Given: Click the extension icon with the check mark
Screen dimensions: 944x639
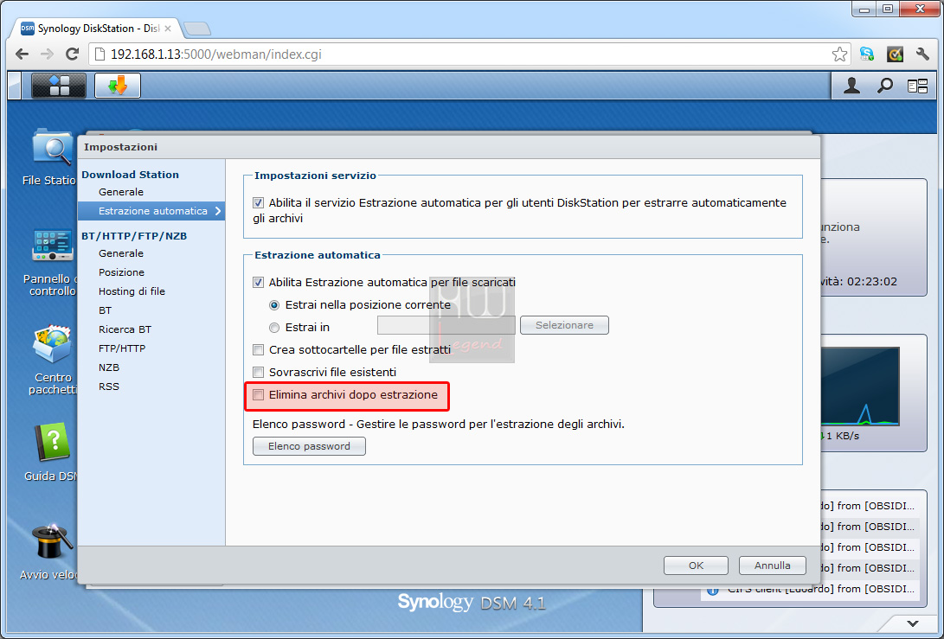Looking at the screenshot, I should [895, 54].
